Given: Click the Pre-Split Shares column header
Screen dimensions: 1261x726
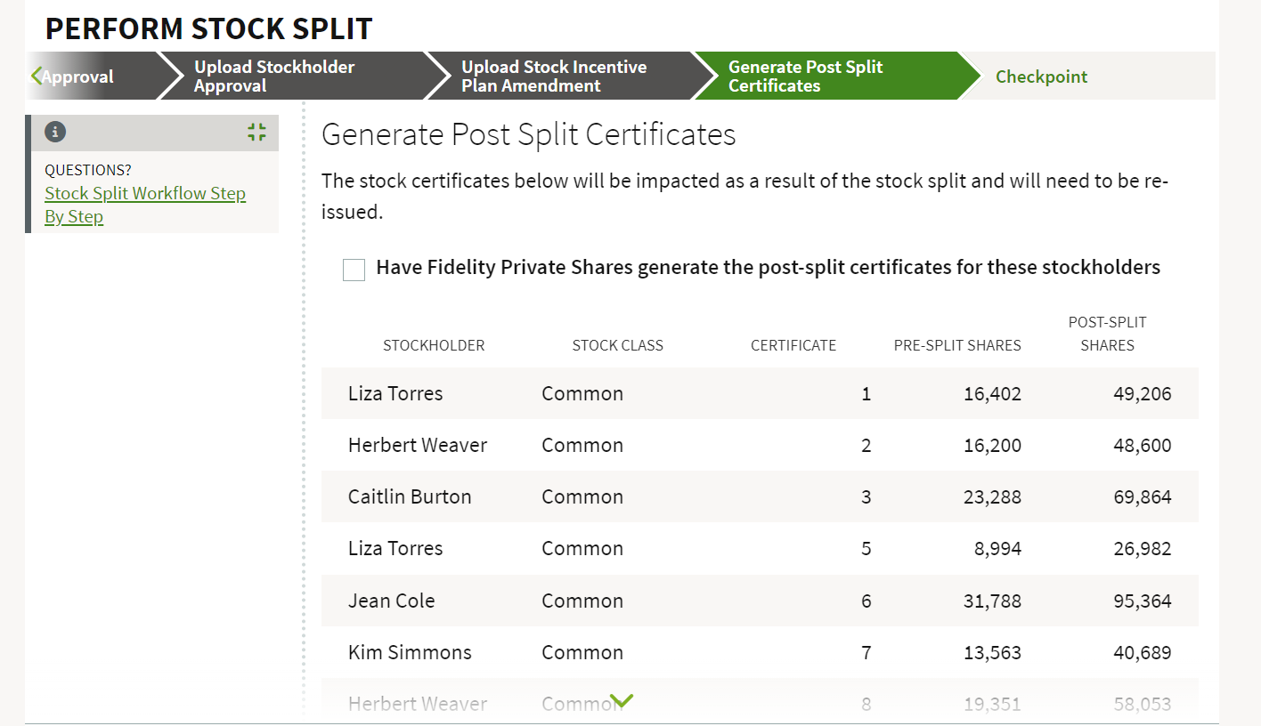Looking at the screenshot, I should [957, 345].
